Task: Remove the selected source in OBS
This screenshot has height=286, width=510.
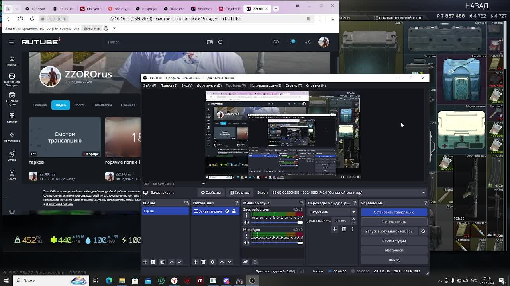Action: (203, 262)
